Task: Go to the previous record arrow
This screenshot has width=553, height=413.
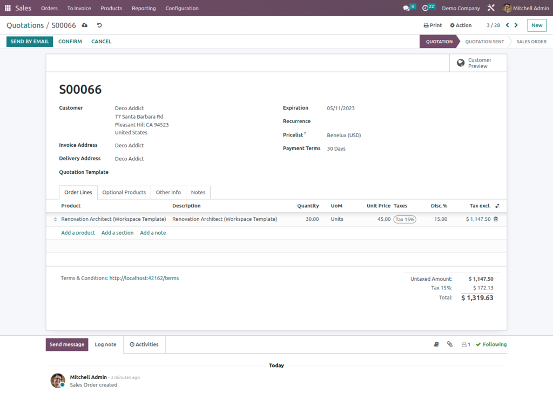Action: (x=508, y=25)
